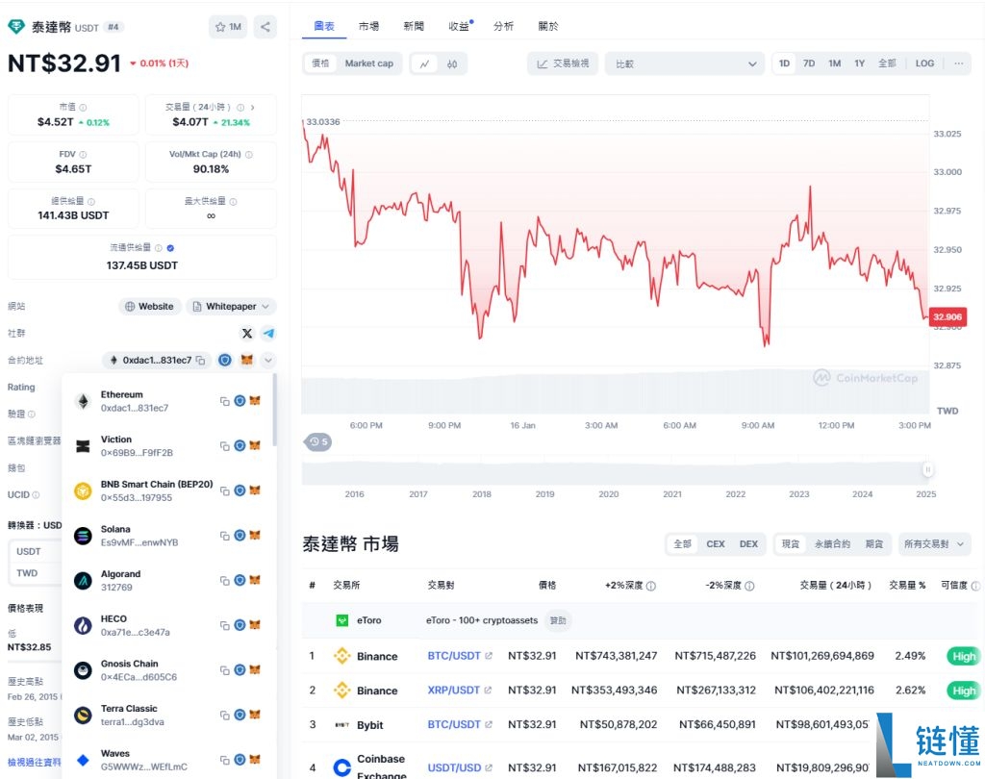The height and width of the screenshot is (779, 985).
Task: Open the Coinbase USDT/USD pair link
Action: (459, 767)
